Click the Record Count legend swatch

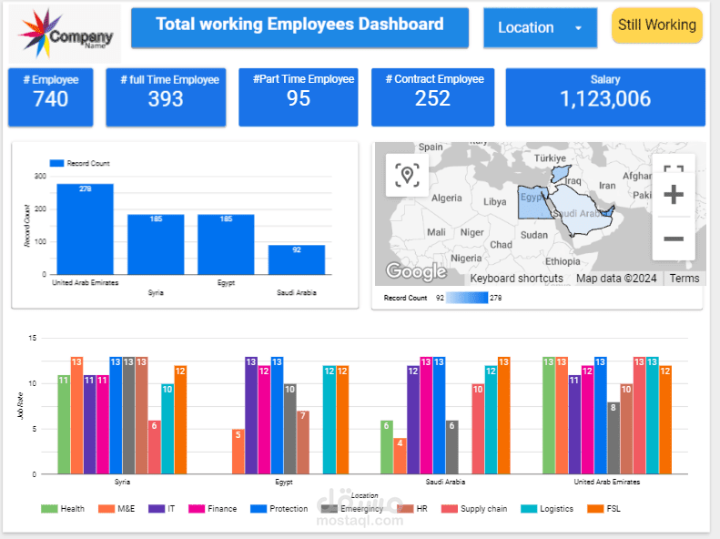tap(56, 163)
